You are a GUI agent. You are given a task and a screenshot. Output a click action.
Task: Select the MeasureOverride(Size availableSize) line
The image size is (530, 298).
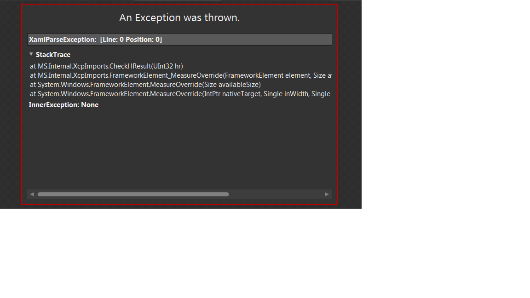point(145,85)
